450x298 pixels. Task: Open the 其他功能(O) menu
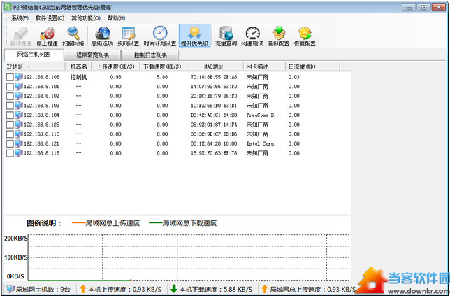(86, 18)
